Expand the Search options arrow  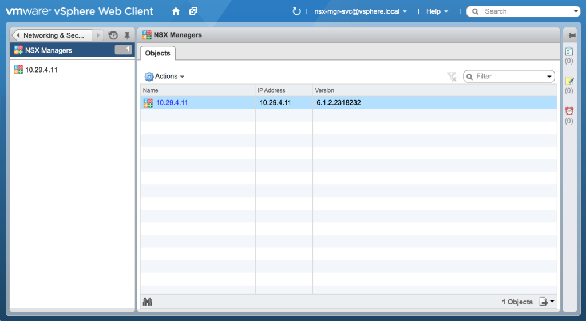[x=576, y=11]
